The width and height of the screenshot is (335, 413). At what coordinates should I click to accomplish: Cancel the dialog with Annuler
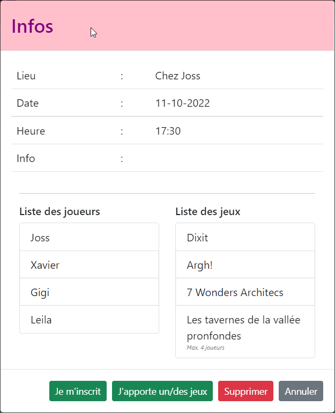[301, 392]
